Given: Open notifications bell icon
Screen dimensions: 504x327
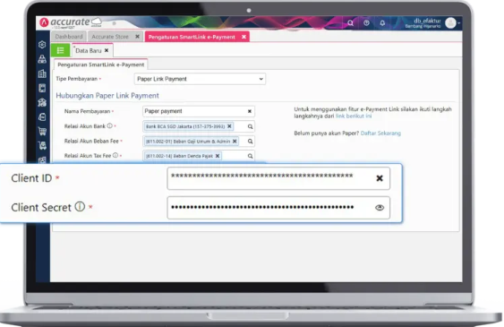Looking at the screenshot, I should [x=382, y=23].
